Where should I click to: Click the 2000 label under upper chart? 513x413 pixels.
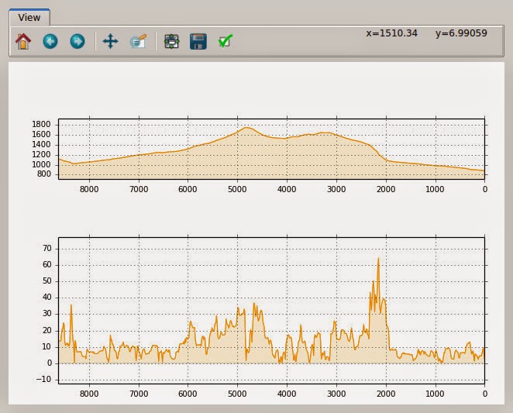tap(386, 190)
